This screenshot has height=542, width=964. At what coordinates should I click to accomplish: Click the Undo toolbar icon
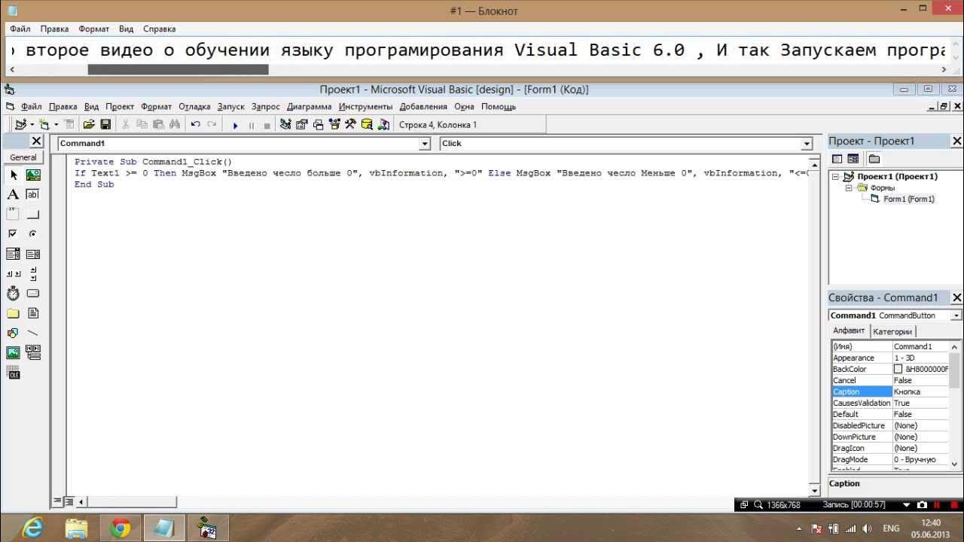(195, 125)
